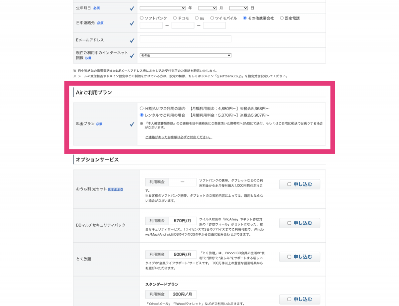The width and height of the screenshot is (399, 306).
Task: Click the checkmark icon beside 料金プラン row
Action: click(x=132, y=123)
